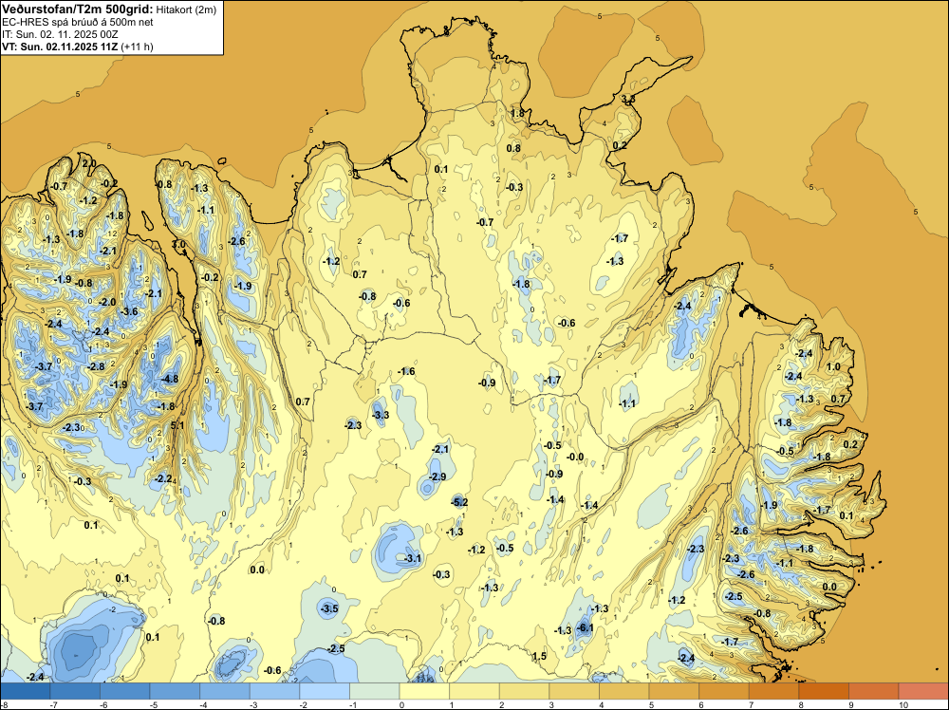The width and height of the screenshot is (949, 710).
Task: Click the legend tick label "0"
Action: pos(401,704)
